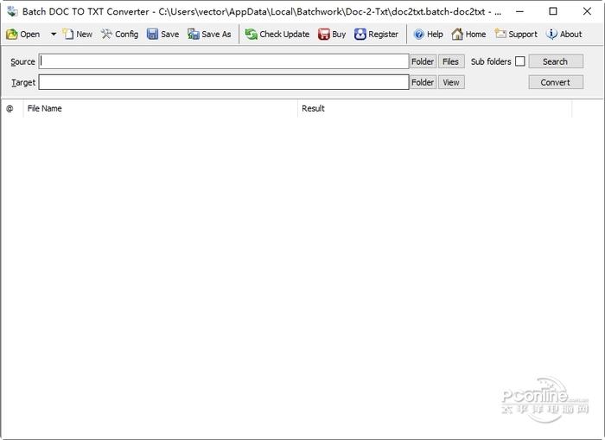Enable the Sub folders checkbox
The width and height of the screenshot is (605, 440).
click(520, 61)
